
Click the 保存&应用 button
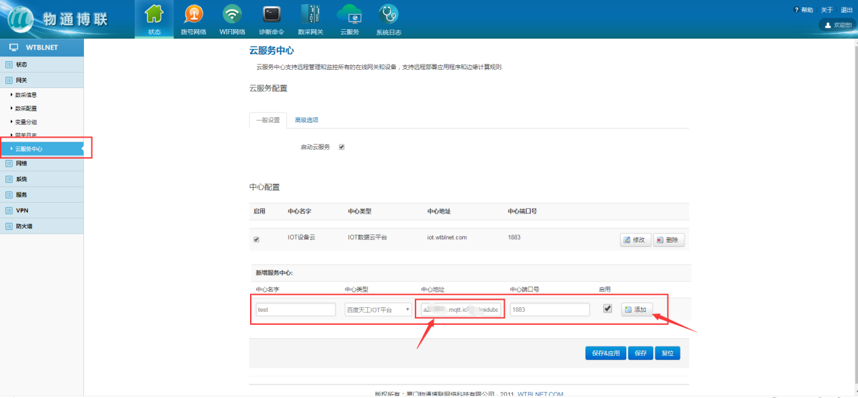pos(605,353)
